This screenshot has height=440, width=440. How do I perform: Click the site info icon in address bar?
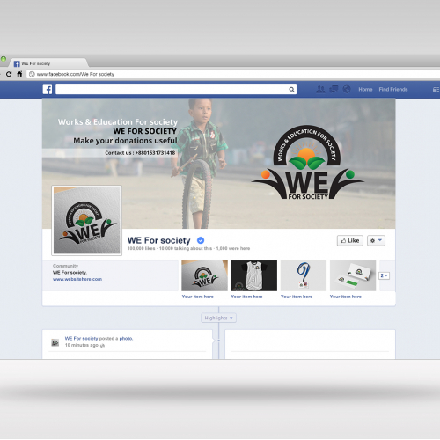pyautogui.click(x=32, y=74)
